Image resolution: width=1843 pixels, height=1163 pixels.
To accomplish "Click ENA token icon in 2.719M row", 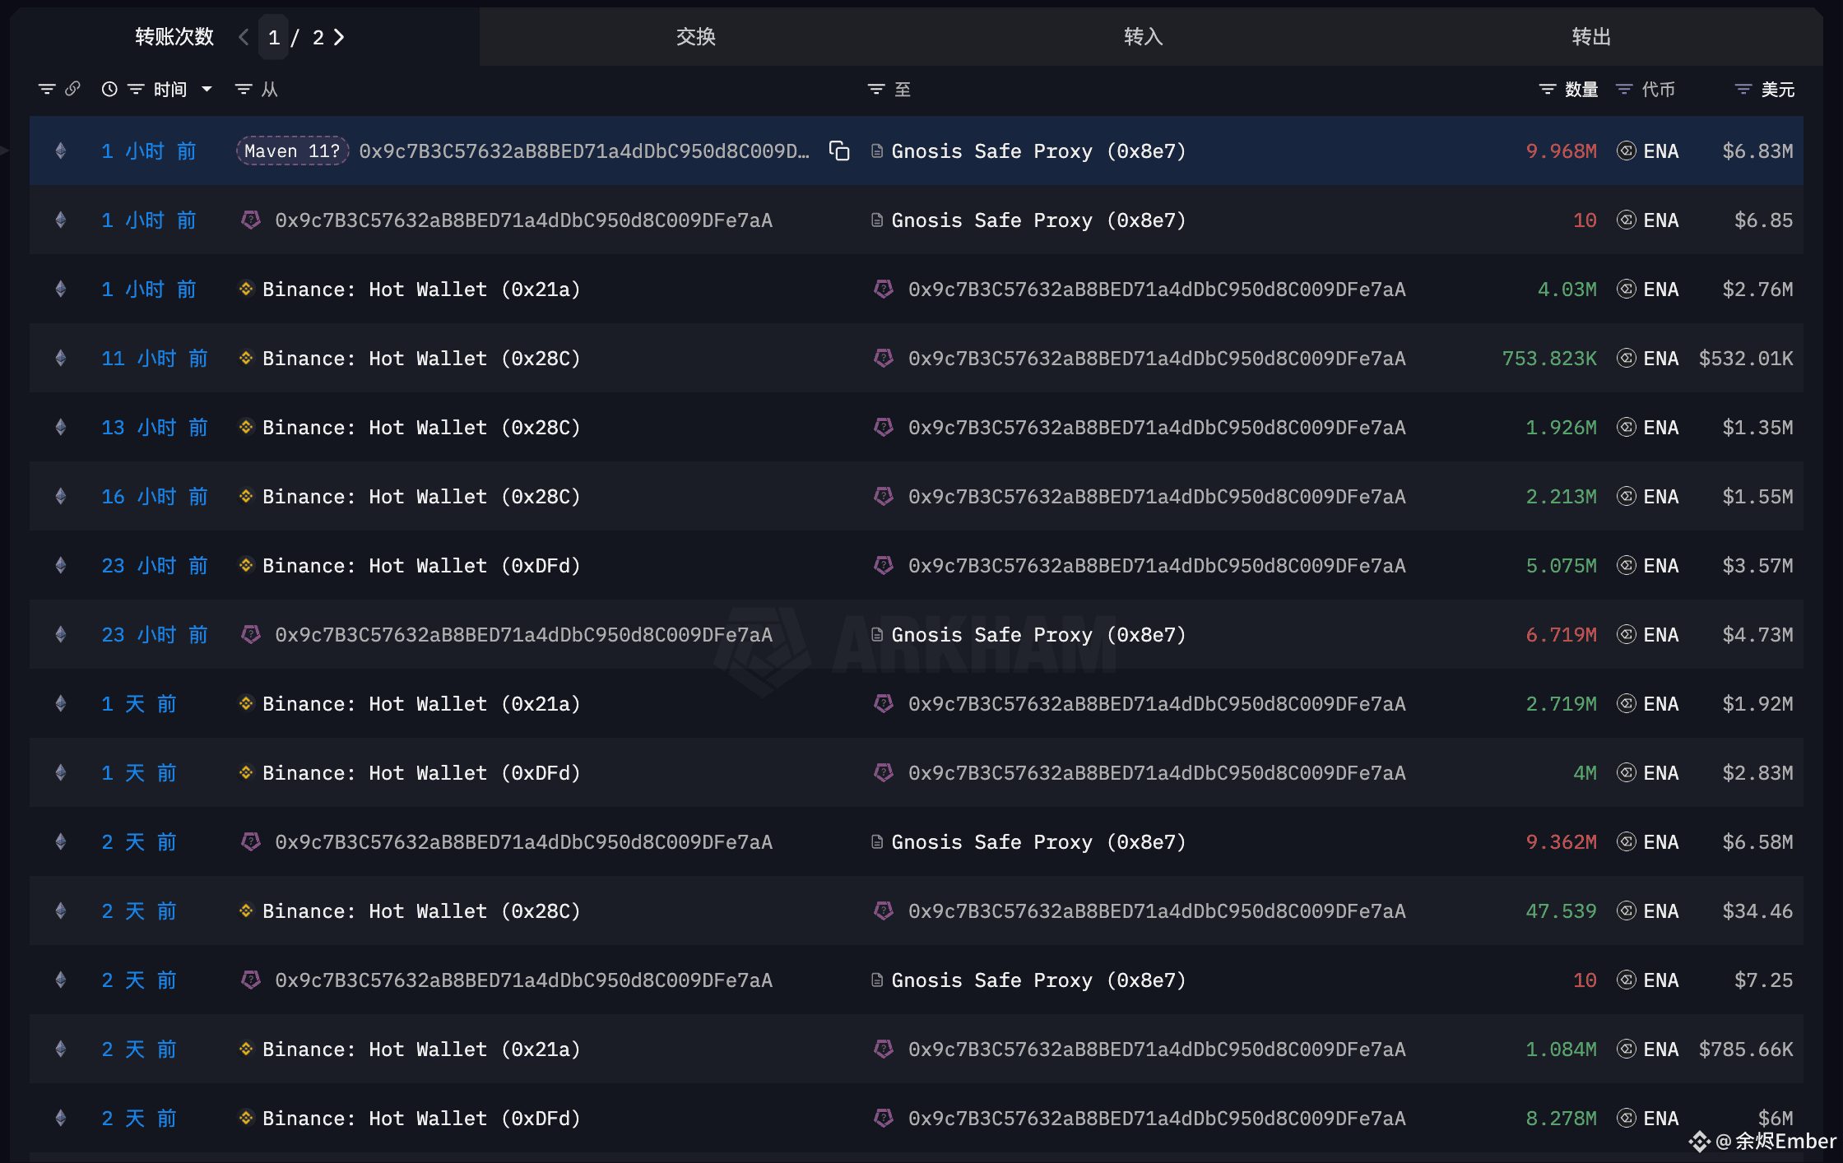I will click(x=1627, y=703).
